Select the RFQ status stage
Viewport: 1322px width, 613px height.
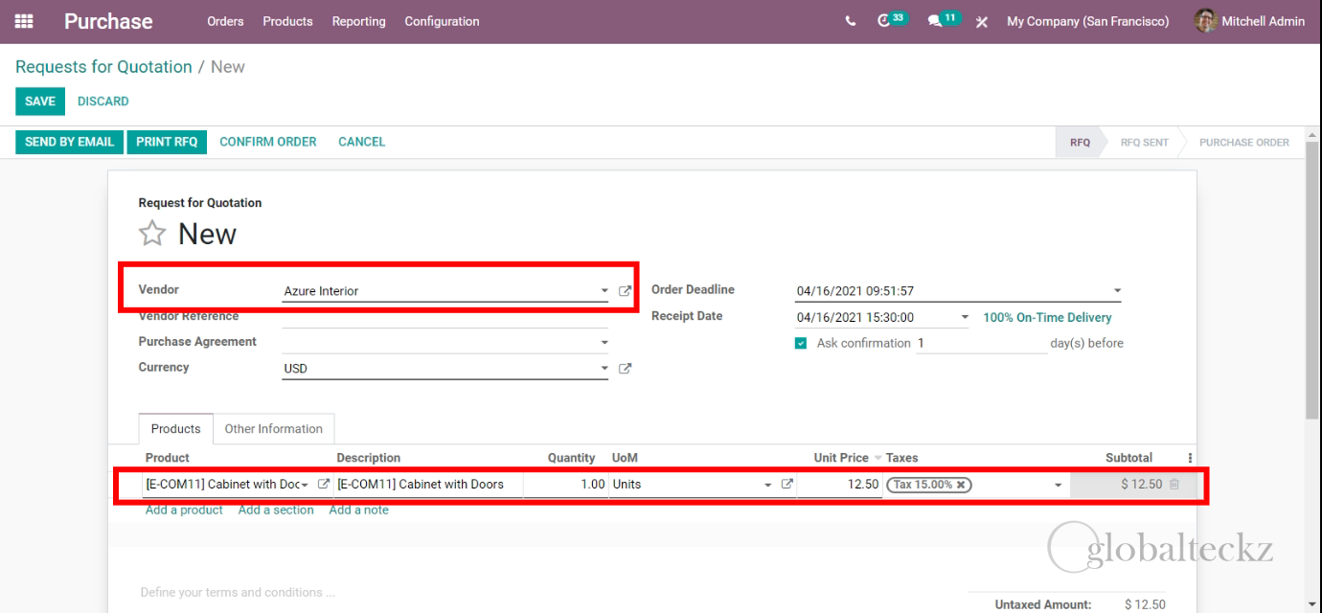click(1080, 143)
